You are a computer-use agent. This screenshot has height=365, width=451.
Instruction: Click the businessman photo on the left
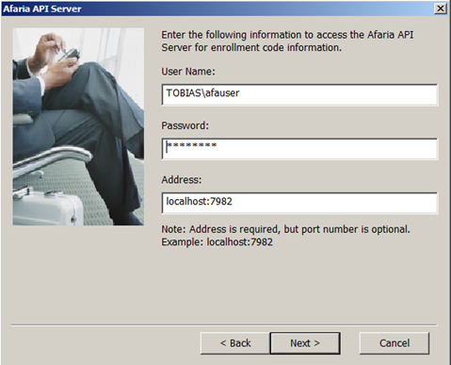tap(78, 126)
